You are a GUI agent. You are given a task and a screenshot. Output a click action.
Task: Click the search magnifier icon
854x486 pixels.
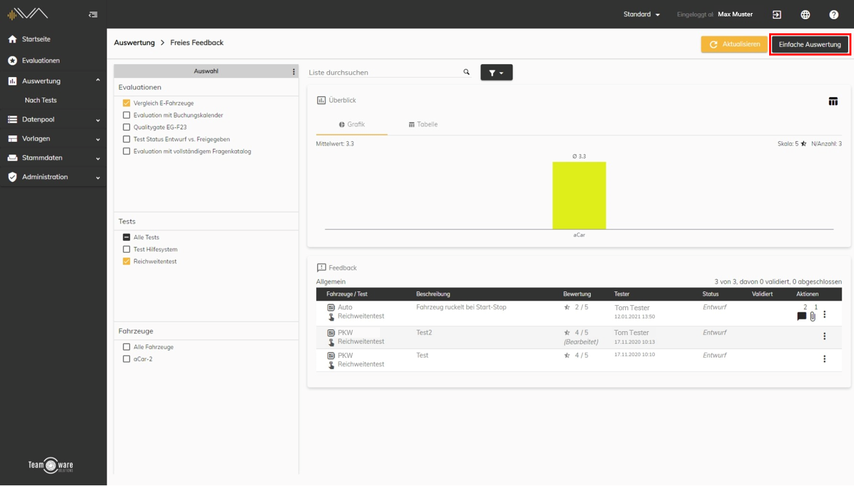[466, 72]
